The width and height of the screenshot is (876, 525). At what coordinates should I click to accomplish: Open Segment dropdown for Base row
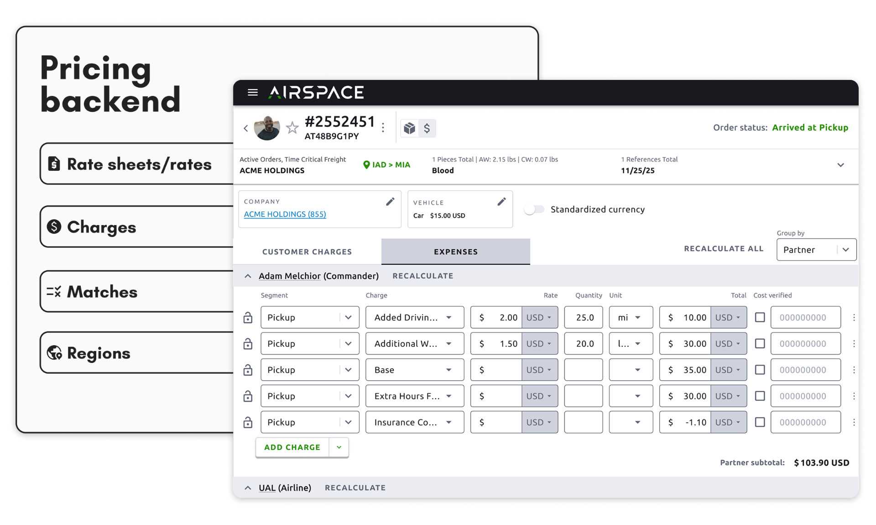(x=310, y=370)
